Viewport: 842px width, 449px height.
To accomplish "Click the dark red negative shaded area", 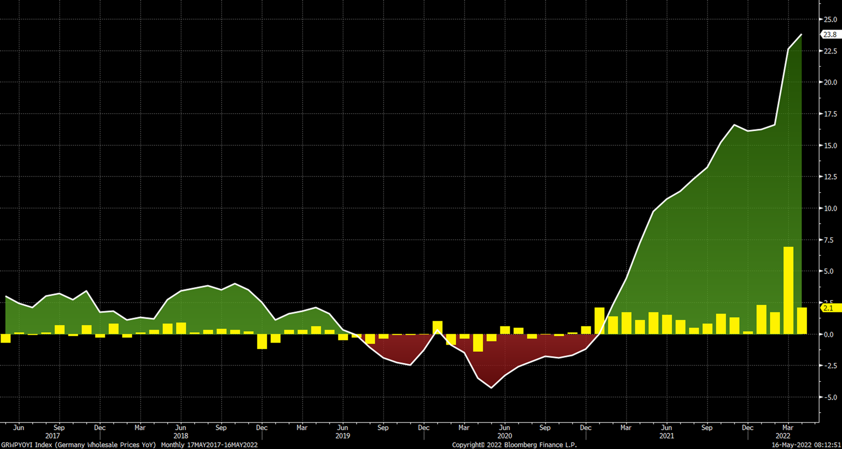I will point(498,358).
